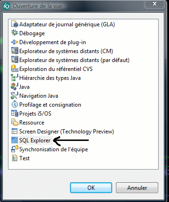Choose Explorateur de systèmes distants (par défaut)

tap(74, 60)
